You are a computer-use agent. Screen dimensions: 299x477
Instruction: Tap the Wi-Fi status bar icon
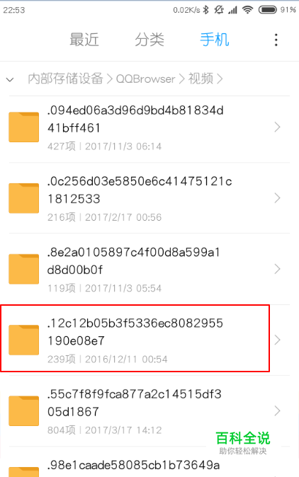[x=247, y=10]
